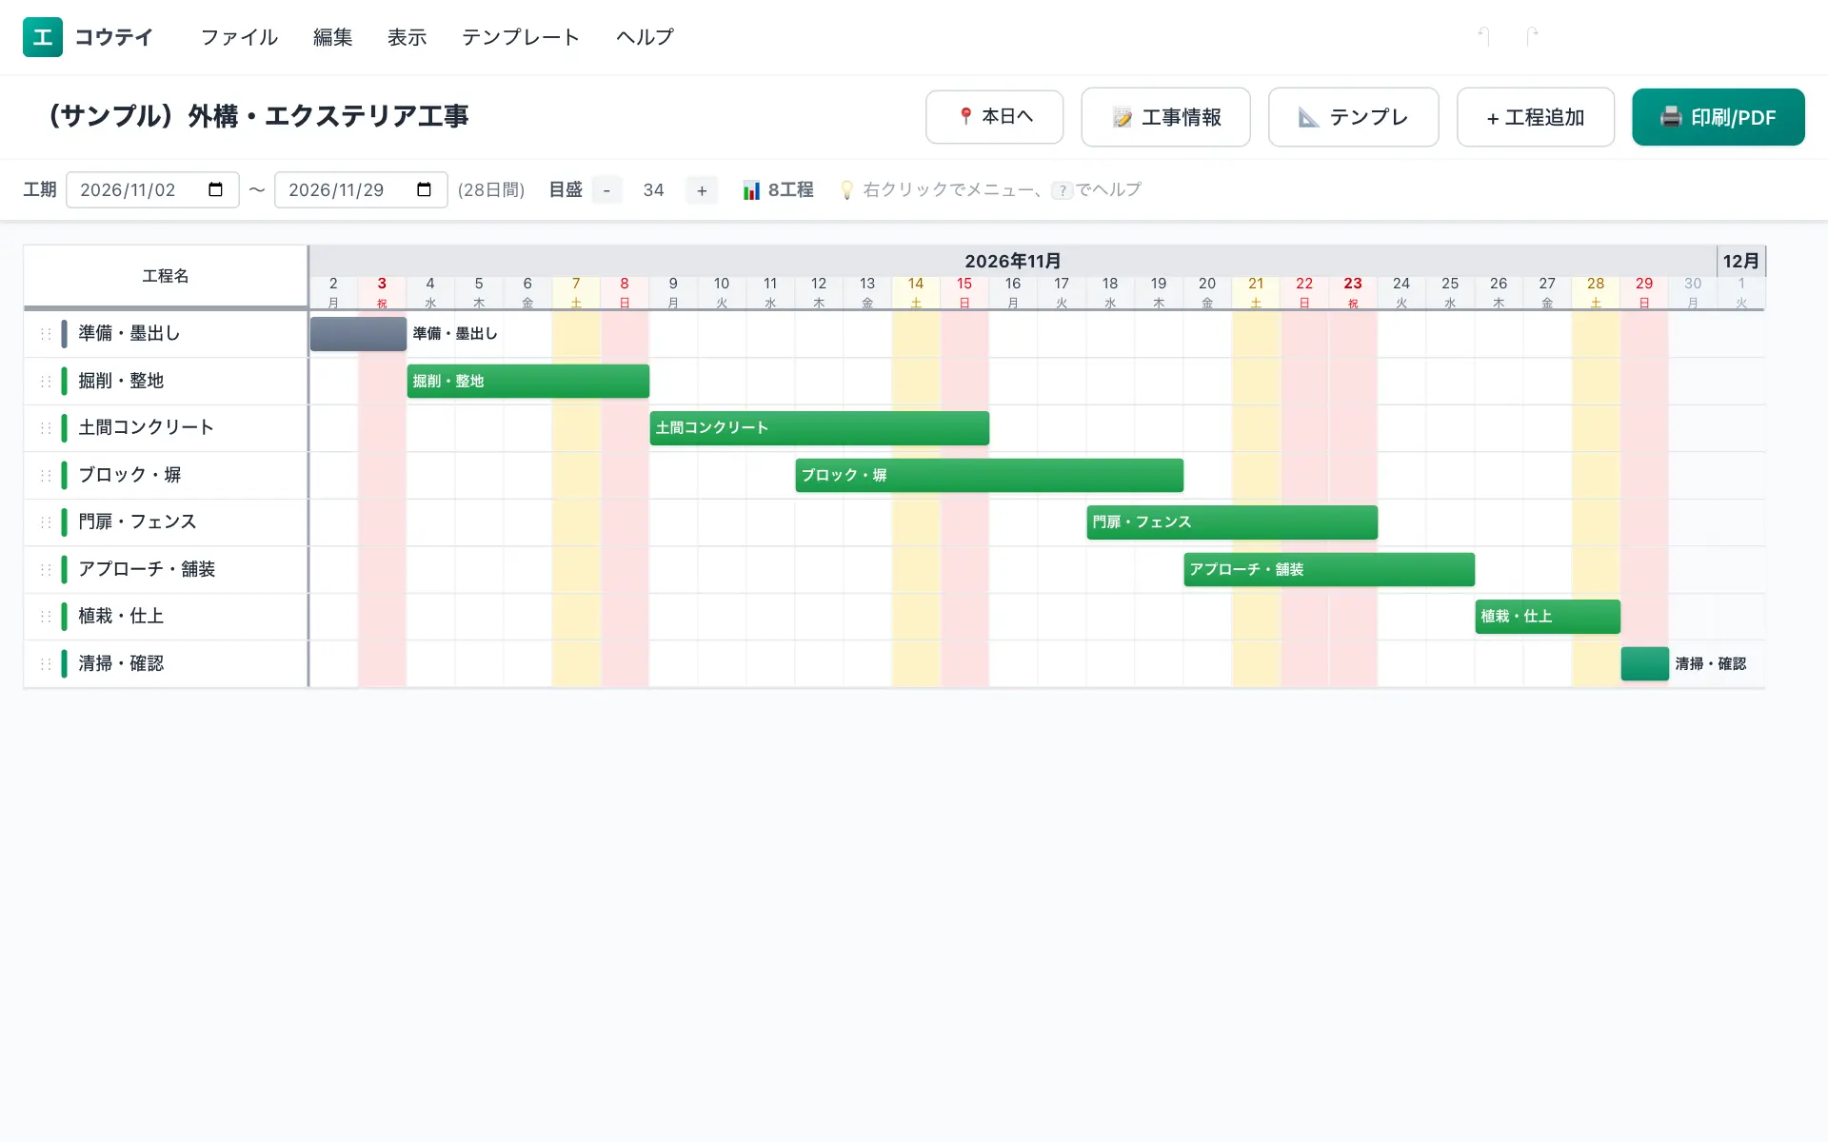The image size is (1828, 1142).
Task: Click drag handle for ブロック・塀 row
Action: coord(46,475)
